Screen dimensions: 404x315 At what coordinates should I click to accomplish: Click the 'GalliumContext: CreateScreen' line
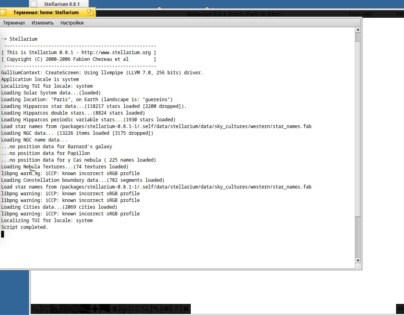point(102,73)
